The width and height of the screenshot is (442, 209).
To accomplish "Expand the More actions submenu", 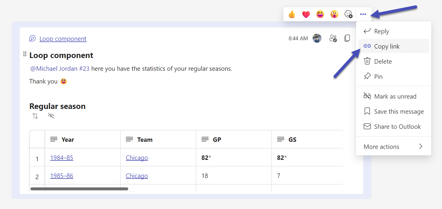I will click(x=393, y=147).
